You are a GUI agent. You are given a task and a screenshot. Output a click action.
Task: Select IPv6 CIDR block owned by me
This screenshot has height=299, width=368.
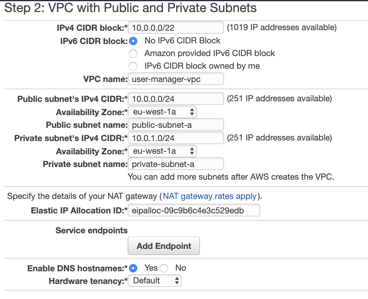(x=133, y=66)
